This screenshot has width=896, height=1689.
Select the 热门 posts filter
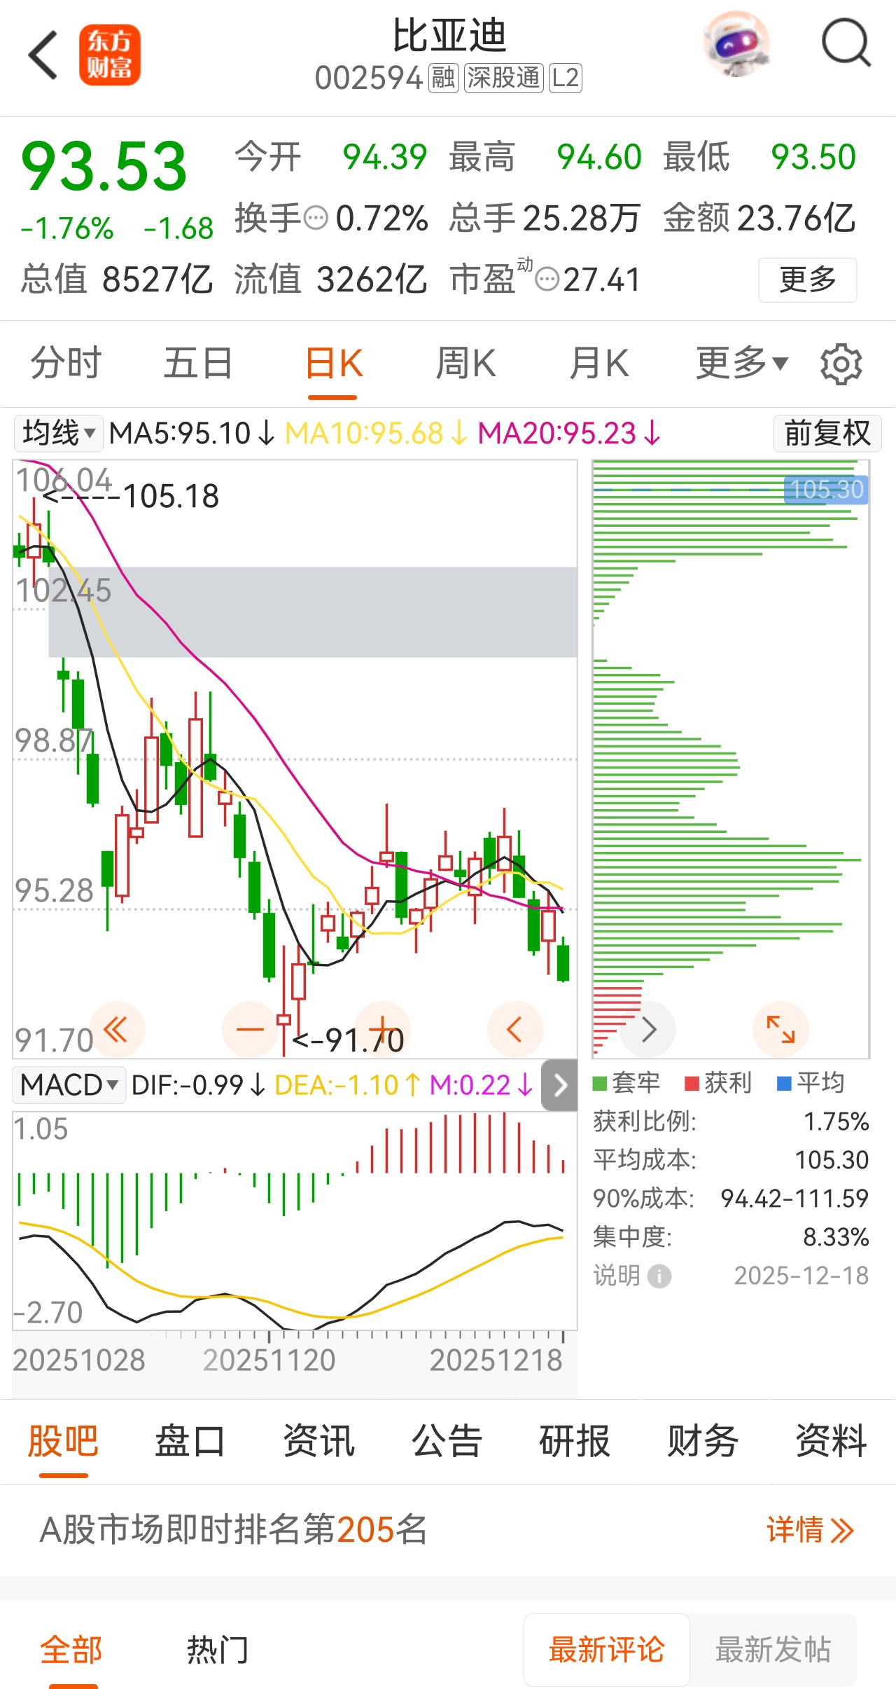tap(218, 1650)
